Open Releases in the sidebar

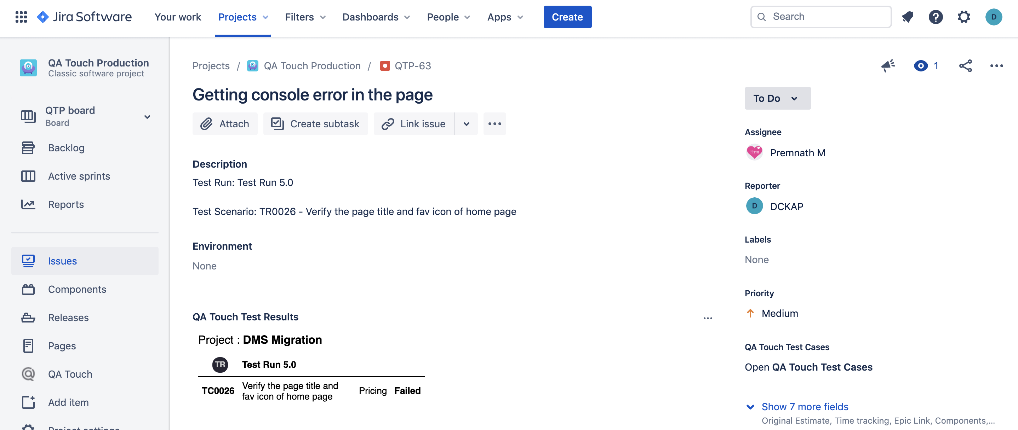(85, 318)
